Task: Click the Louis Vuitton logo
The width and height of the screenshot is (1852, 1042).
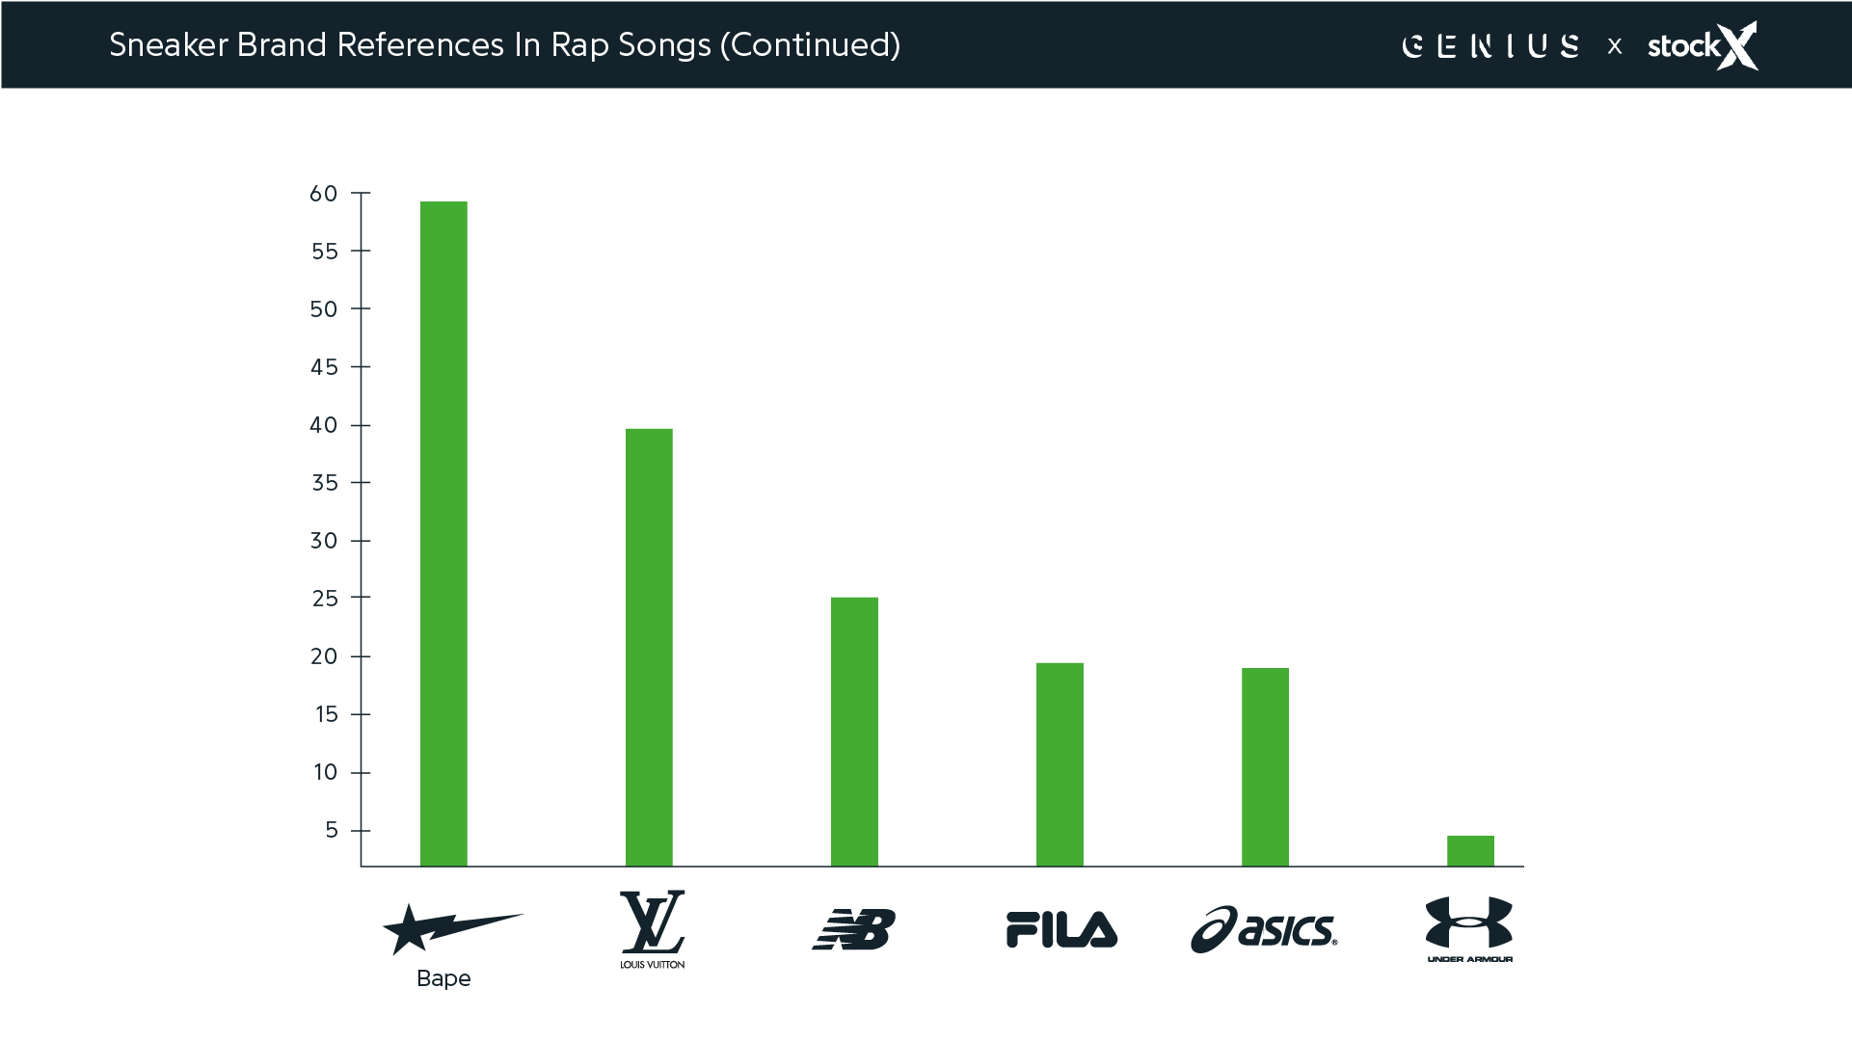Action: click(x=652, y=928)
